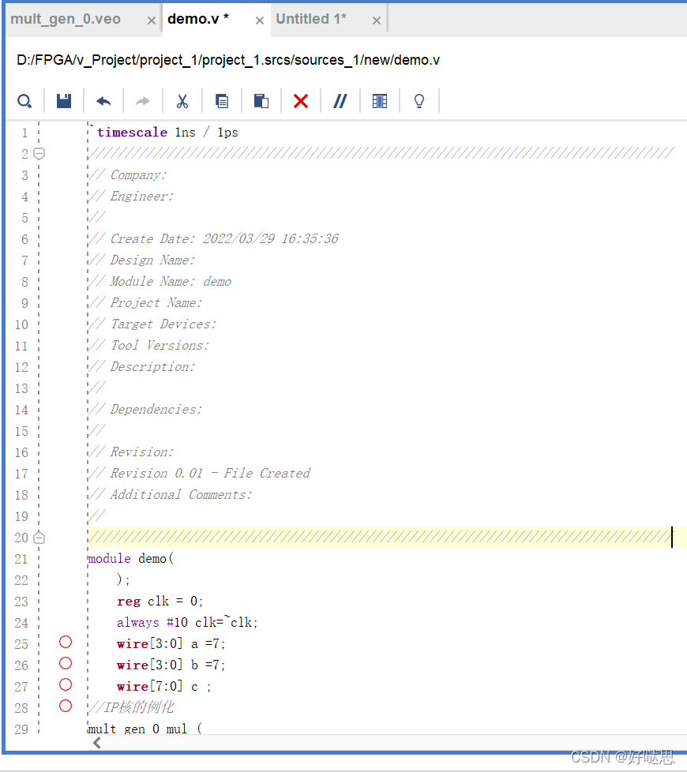Click the 'Revision:' comment on line 16
Screen dimensions: 687x772
click(x=132, y=452)
